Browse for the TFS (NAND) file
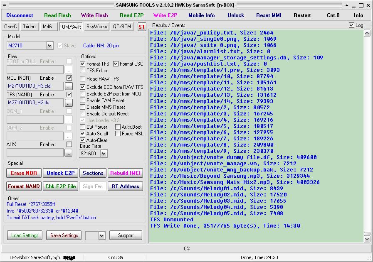This screenshot has height=262, width=373. pos(69,103)
